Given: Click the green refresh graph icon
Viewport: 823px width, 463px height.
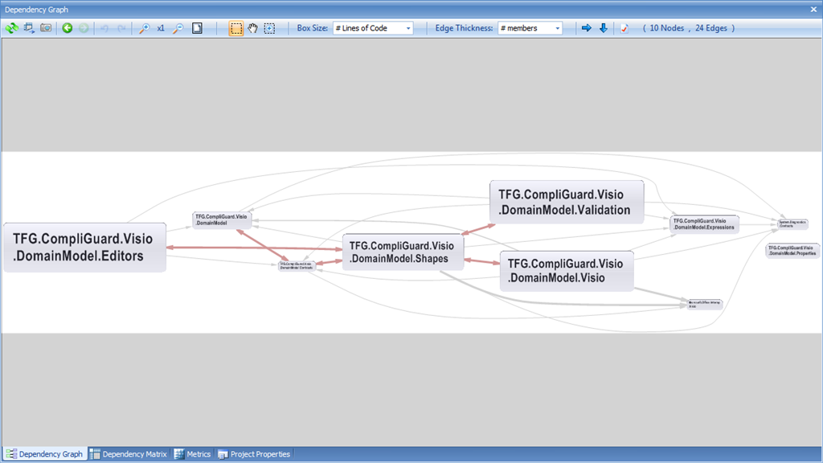Looking at the screenshot, I should tap(11, 28).
